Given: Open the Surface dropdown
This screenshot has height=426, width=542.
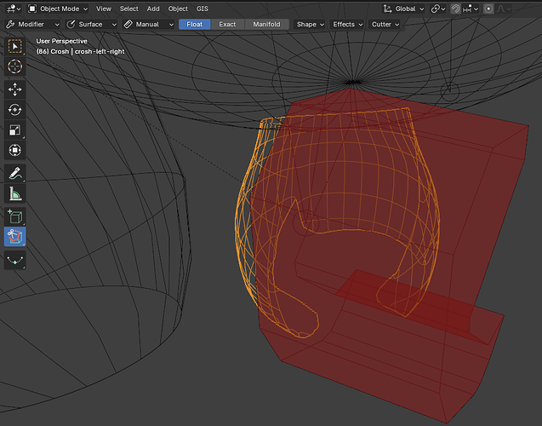Looking at the screenshot, I should tap(92, 24).
